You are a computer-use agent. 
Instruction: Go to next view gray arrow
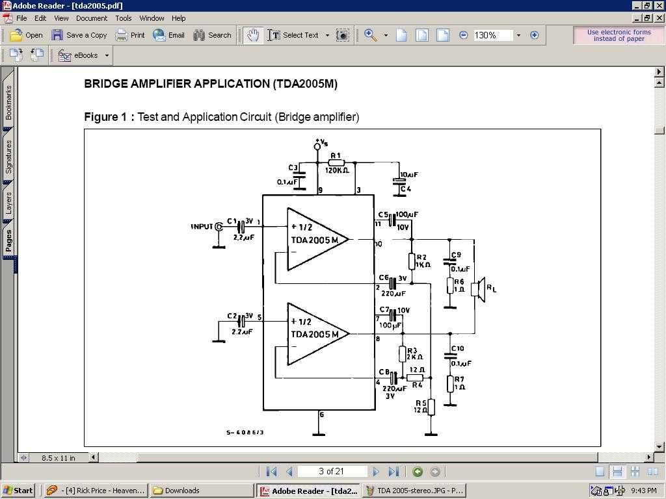[x=435, y=472]
